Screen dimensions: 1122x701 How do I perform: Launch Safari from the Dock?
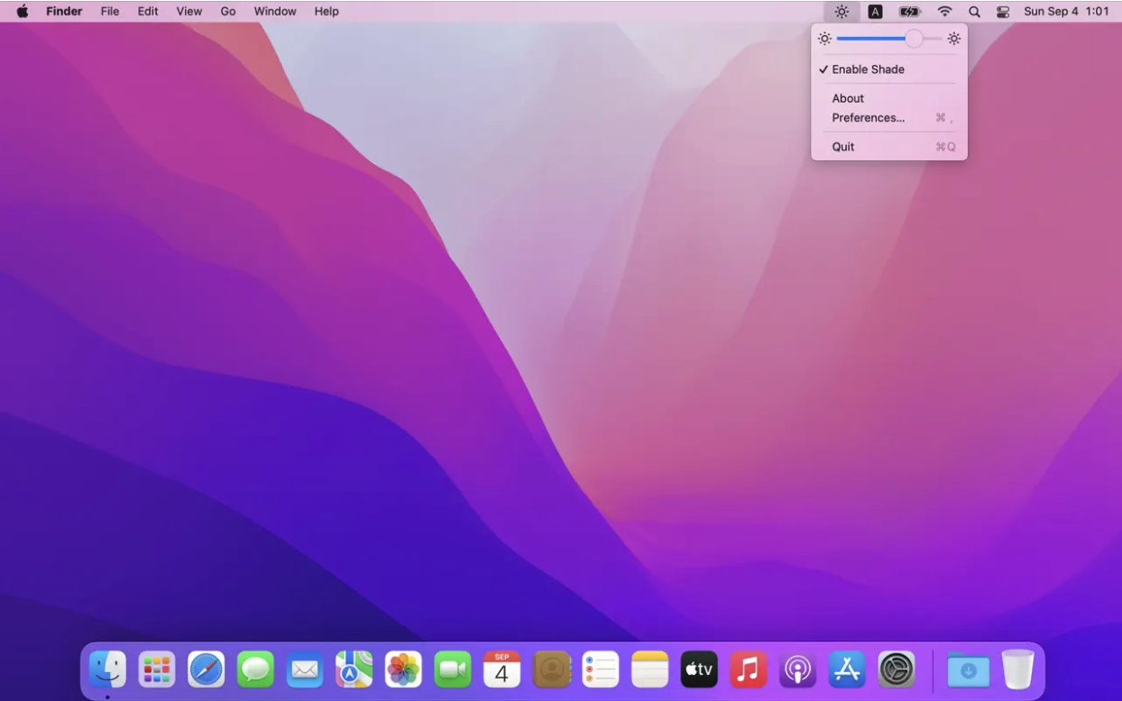point(207,669)
